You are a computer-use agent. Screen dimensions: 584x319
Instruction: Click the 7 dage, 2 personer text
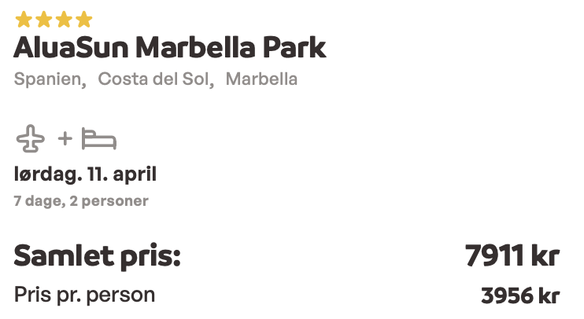(81, 201)
